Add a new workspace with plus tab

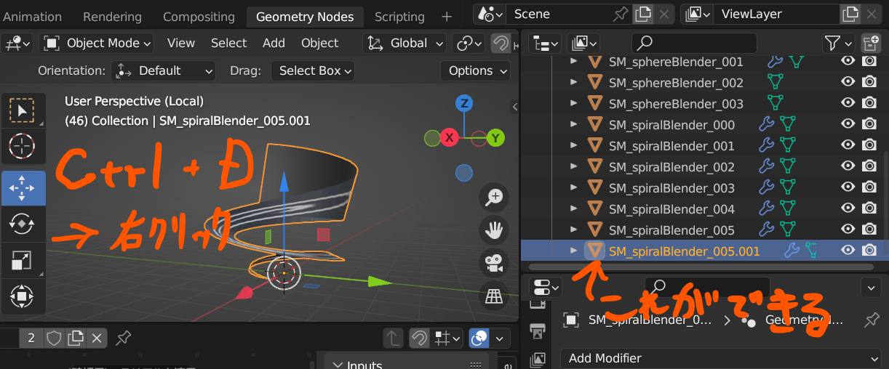point(447,17)
